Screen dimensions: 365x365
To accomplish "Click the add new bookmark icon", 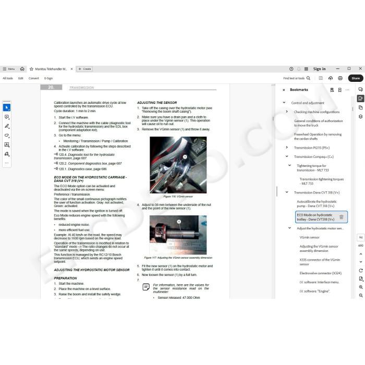I will pyautogui.click(x=340, y=90).
